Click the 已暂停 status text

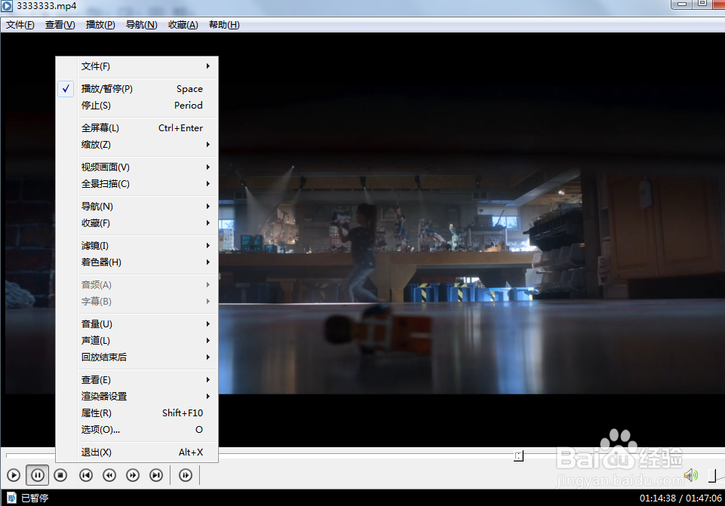click(x=35, y=498)
